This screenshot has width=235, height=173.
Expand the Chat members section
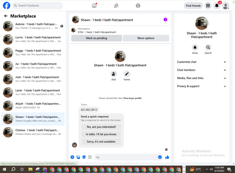click(x=202, y=70)
